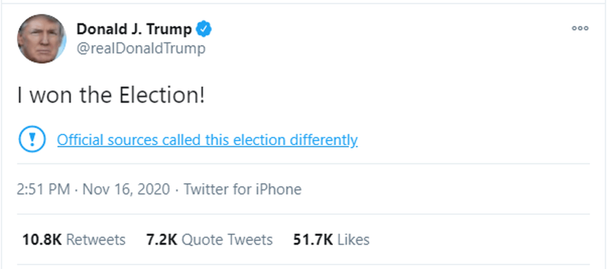This screenshot has height=269, width=609.
Task: Click the Donald J. Trump display name
Action: point(134,29)
